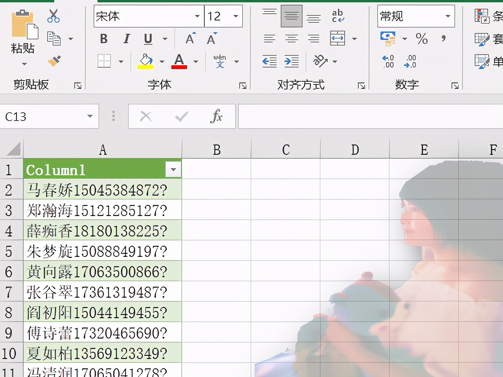Apply cell borders icon

click(104, 61)
